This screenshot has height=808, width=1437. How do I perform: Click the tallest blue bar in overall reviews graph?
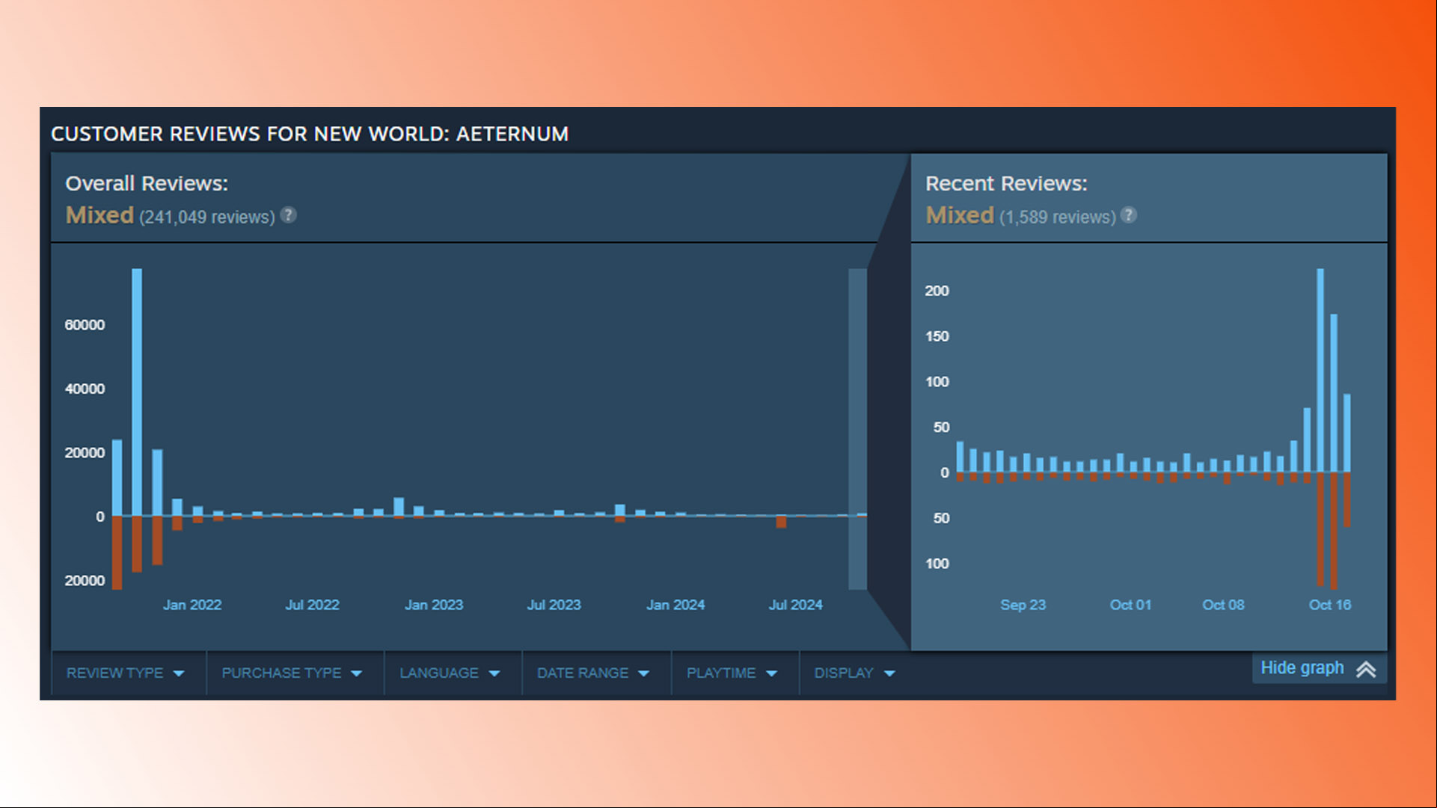click(137, 392)
